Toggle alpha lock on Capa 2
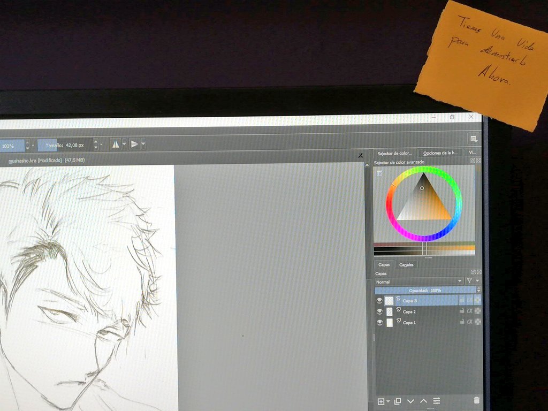548x411 pixels. click(x=478, y=311)
